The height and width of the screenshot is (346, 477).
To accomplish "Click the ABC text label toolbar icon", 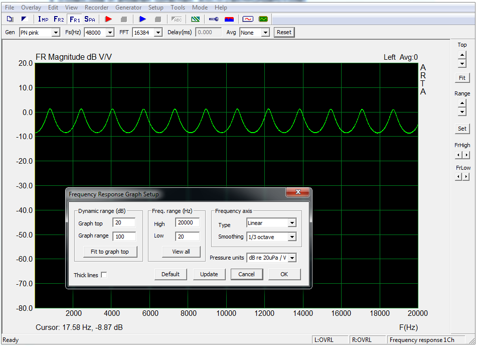I will 177,19.
